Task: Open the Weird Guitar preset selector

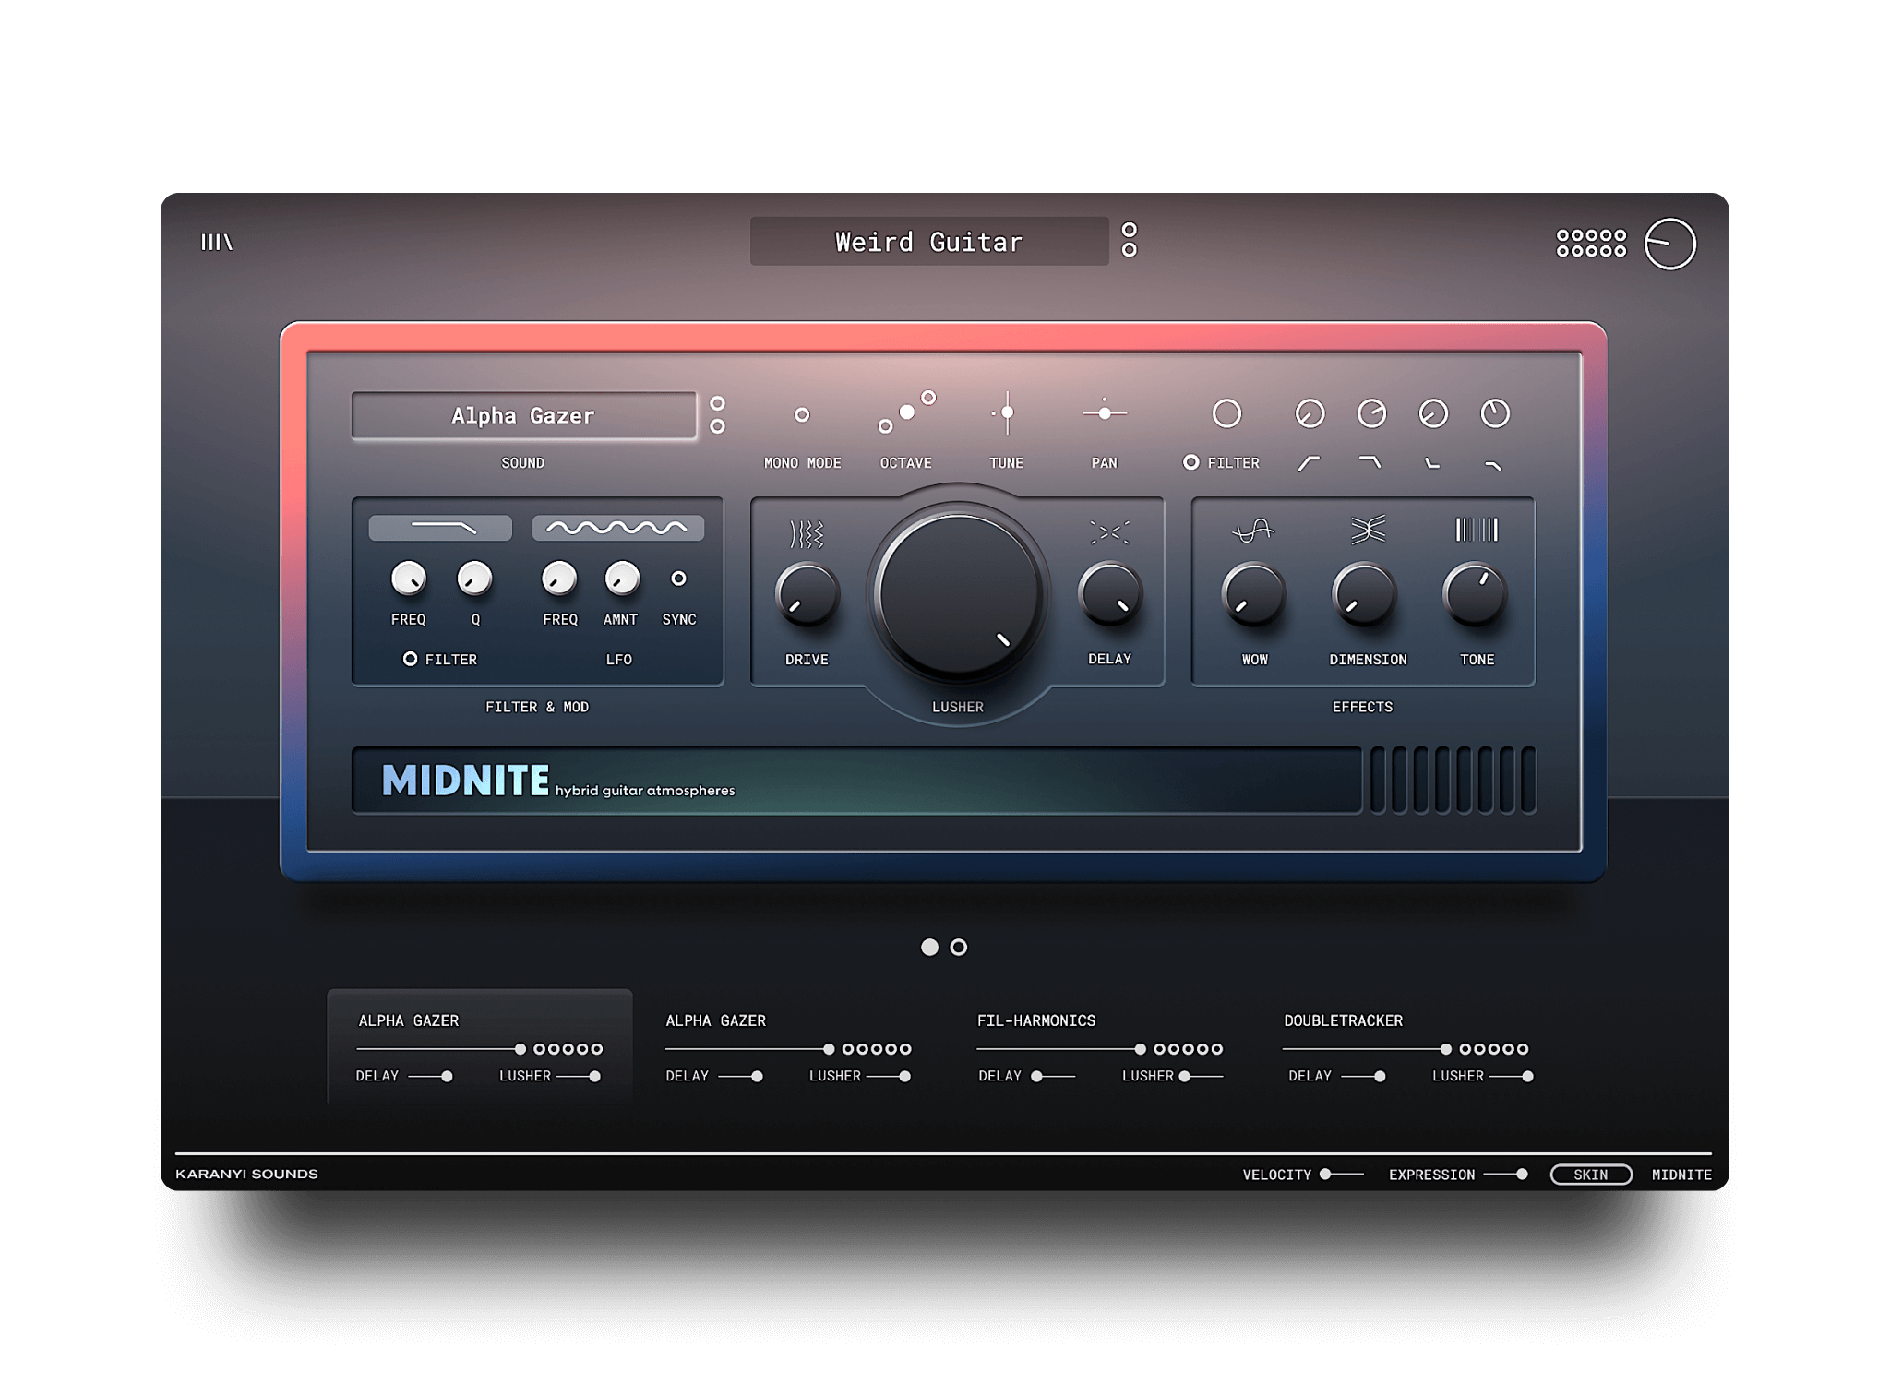Action: pyautogui.click(x=928, y=242)
